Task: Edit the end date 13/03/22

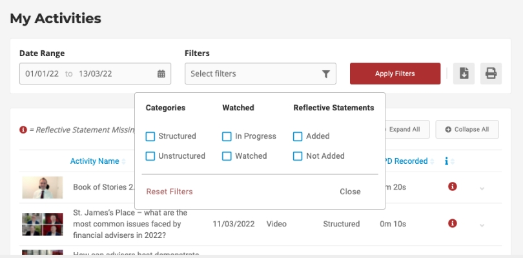Action: 96,74
